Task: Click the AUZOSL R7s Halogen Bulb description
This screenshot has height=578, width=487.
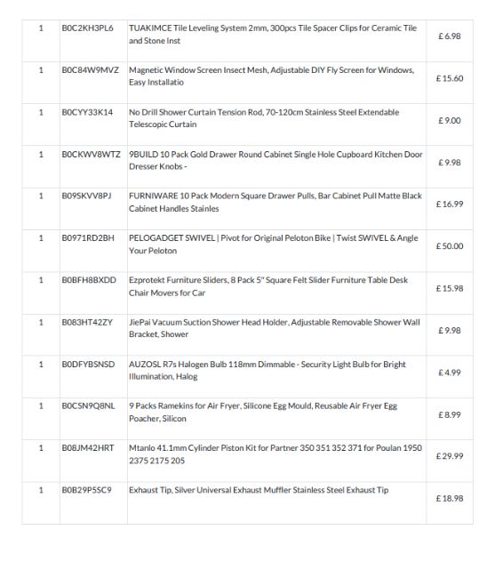Action: 267,370
